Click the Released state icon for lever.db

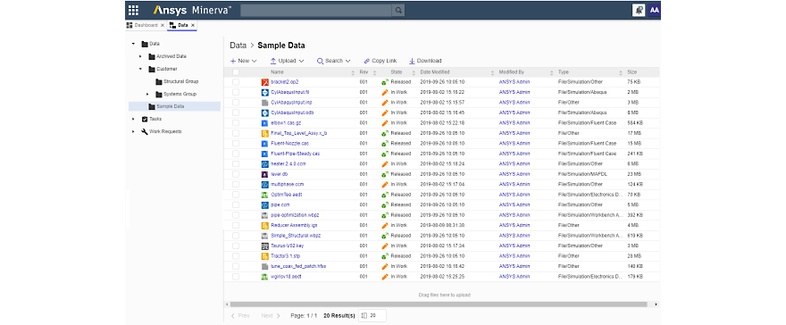click(x=385, y=174)
